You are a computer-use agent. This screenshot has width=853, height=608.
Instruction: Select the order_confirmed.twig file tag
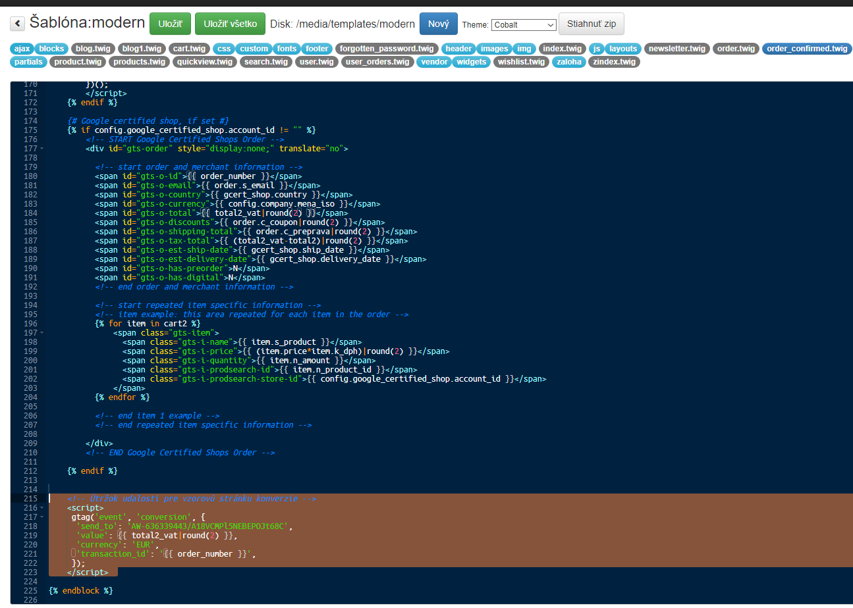click(x=807, y=49)
